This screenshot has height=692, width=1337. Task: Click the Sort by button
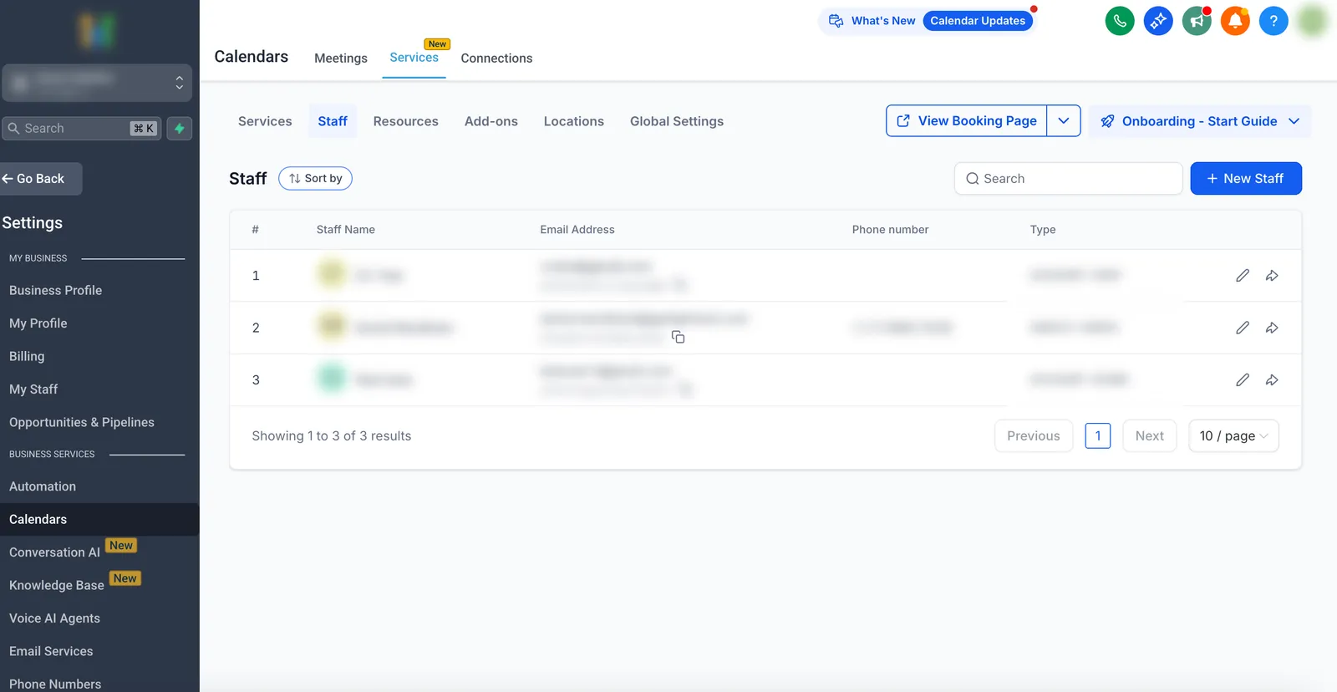point(315,179)
